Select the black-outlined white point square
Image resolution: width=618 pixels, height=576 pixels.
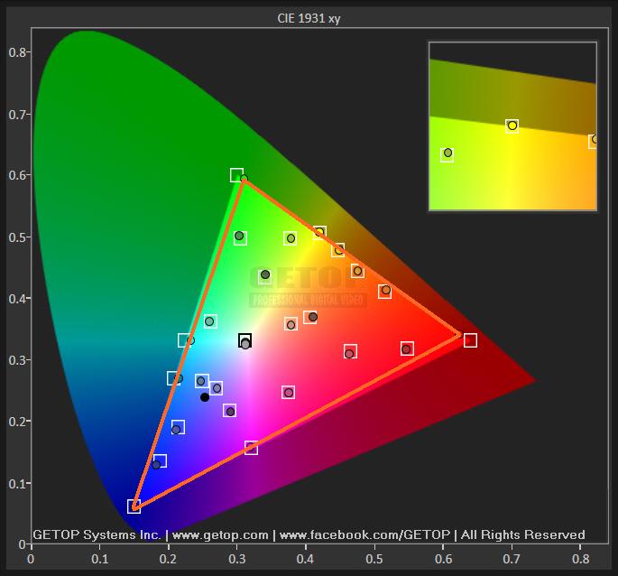[244, 340]
